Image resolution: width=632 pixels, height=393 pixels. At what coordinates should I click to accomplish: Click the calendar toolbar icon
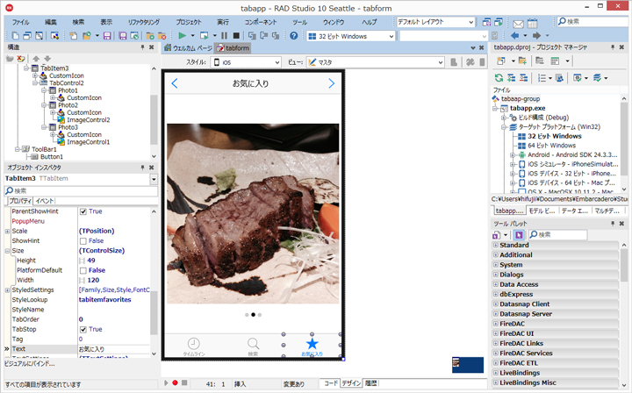533,24
